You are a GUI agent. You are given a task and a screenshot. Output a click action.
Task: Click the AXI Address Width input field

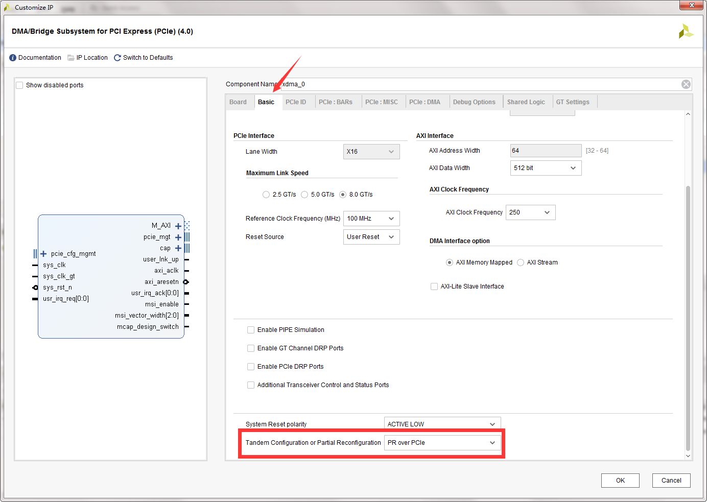[x=546, y=151]
